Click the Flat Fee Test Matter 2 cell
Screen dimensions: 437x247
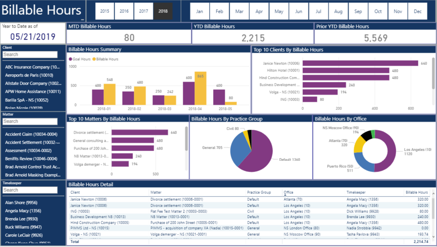point(178,211)
